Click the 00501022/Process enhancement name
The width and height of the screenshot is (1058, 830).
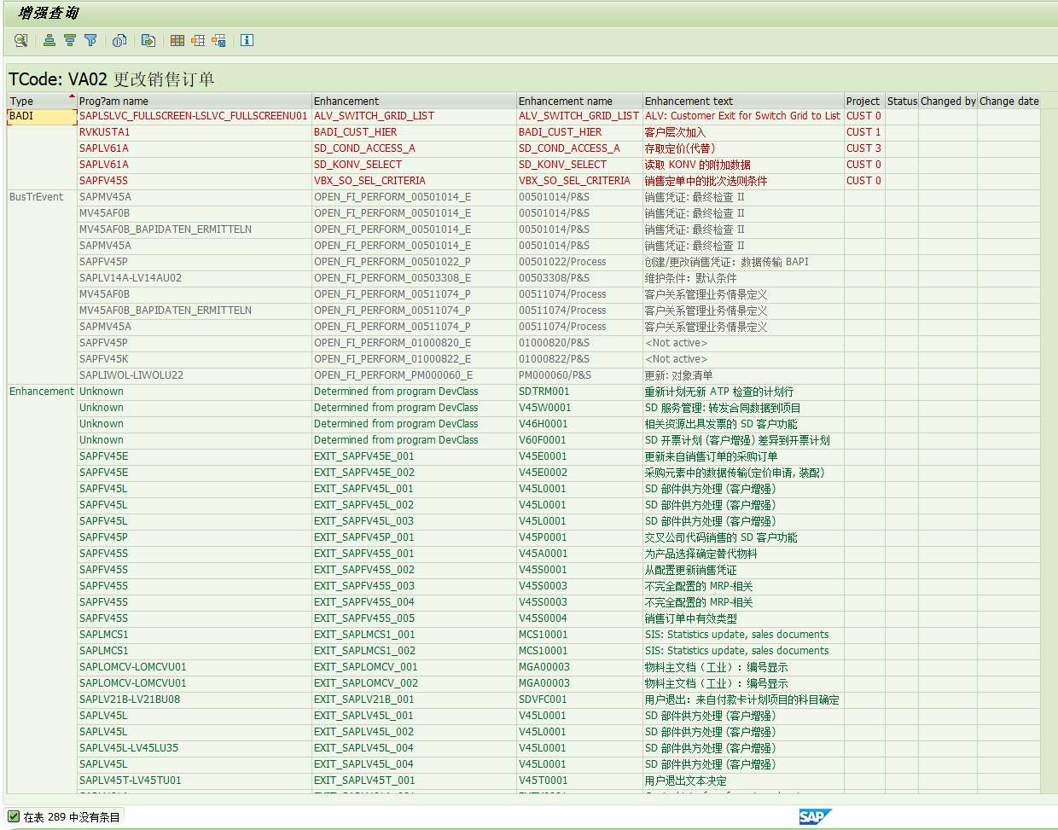[579, 262]
